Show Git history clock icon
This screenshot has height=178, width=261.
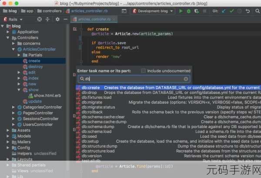point(240,11)
